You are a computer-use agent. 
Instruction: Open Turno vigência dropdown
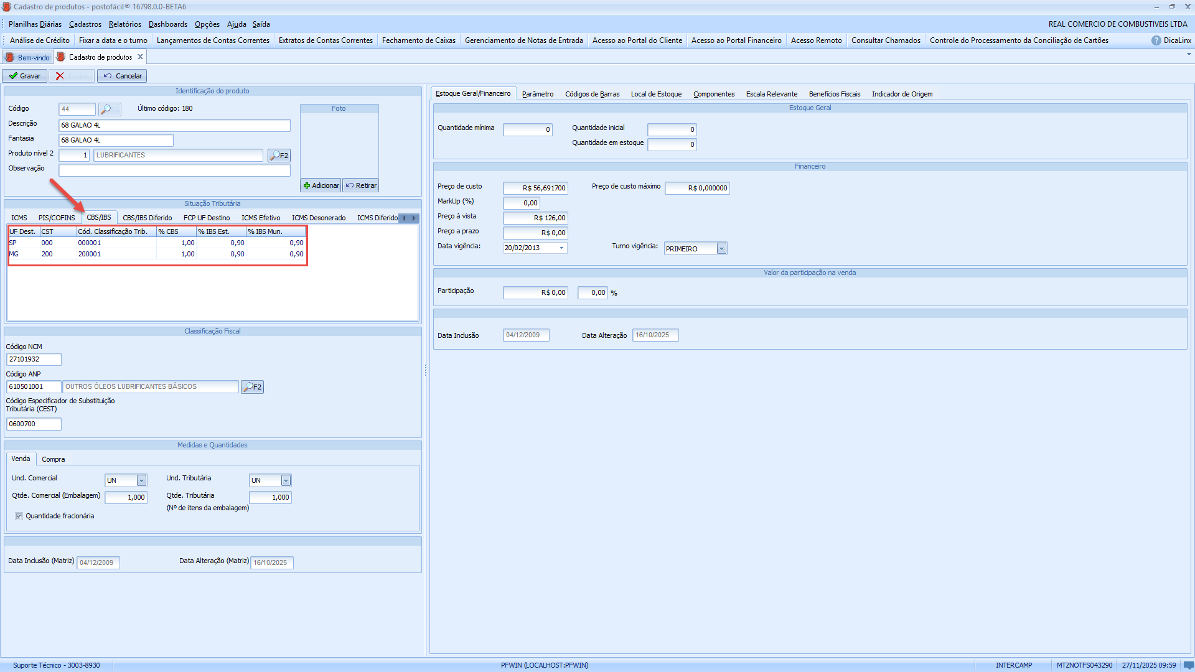point(721,249)
